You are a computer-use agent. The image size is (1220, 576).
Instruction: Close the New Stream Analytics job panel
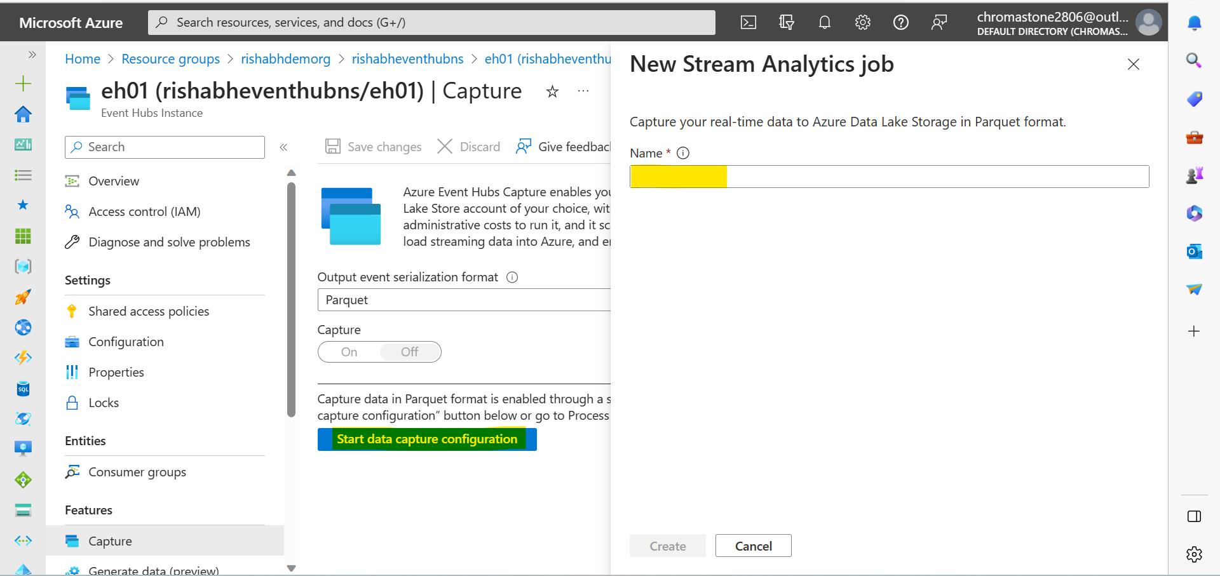coord(1134,64)
